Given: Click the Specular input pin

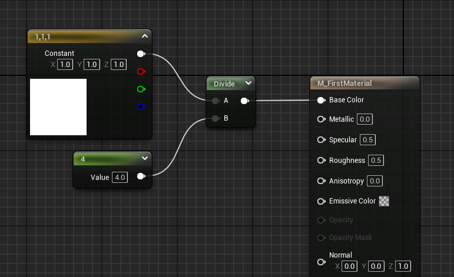Looking at the screenshot, I should click(x=321, y=139).
